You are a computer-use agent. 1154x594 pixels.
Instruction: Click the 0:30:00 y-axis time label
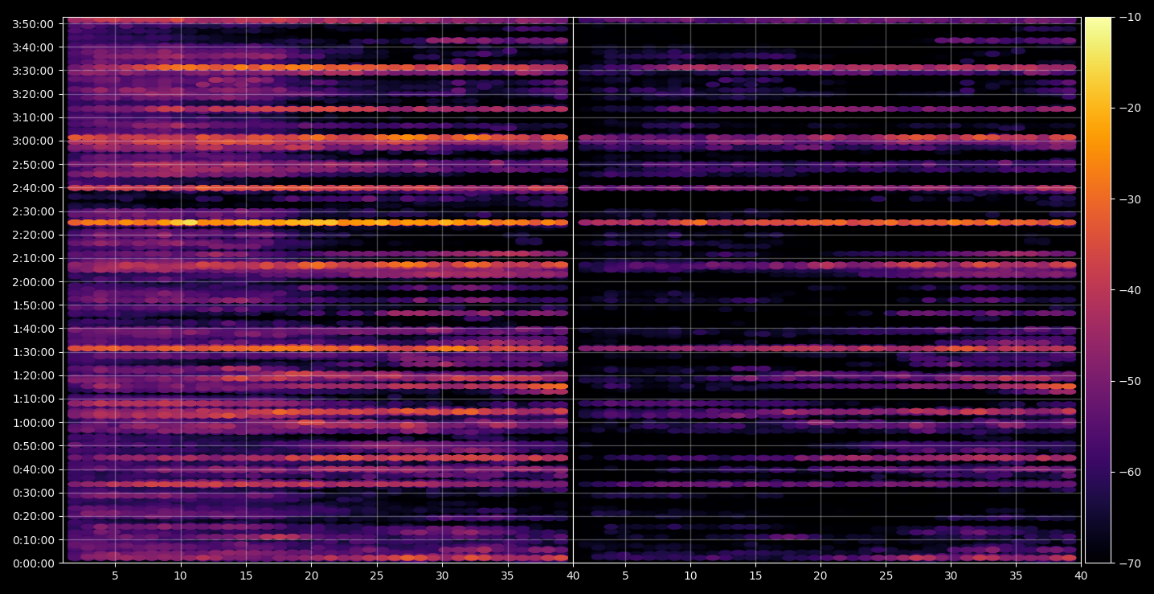34,493
